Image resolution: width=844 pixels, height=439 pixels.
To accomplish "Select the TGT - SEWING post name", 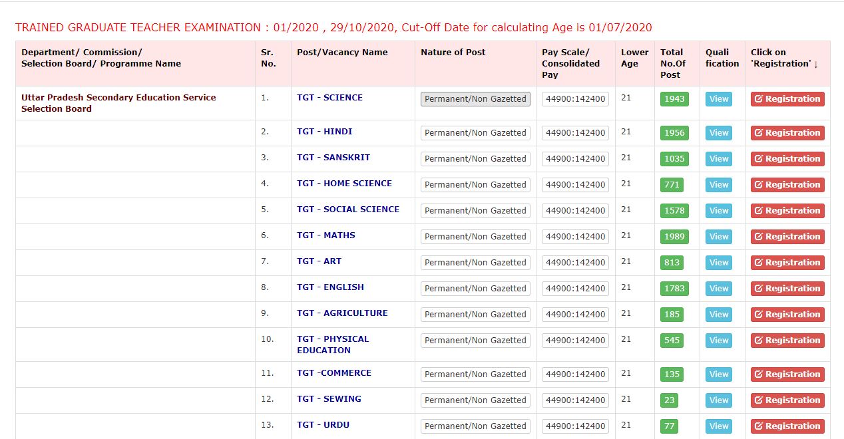I will point(329,399).
